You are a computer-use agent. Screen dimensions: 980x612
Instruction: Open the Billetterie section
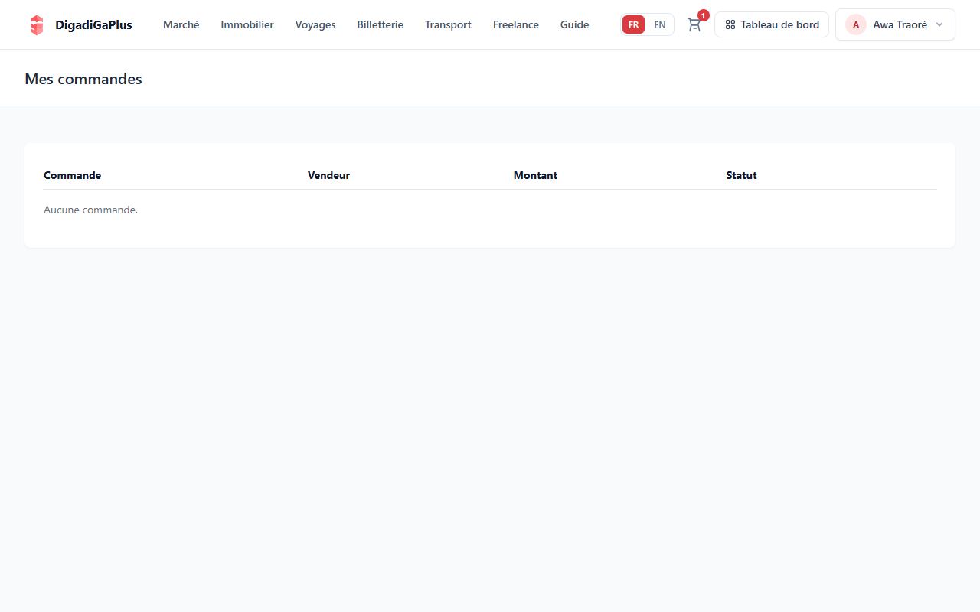(381, 24)
